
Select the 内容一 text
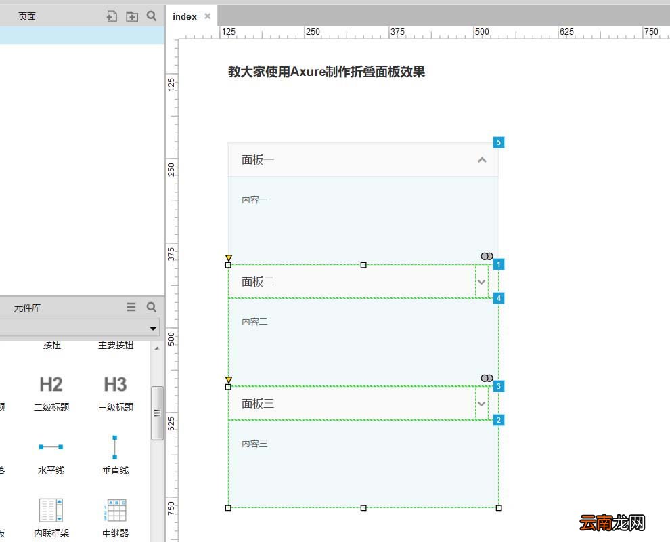(254, 200)
